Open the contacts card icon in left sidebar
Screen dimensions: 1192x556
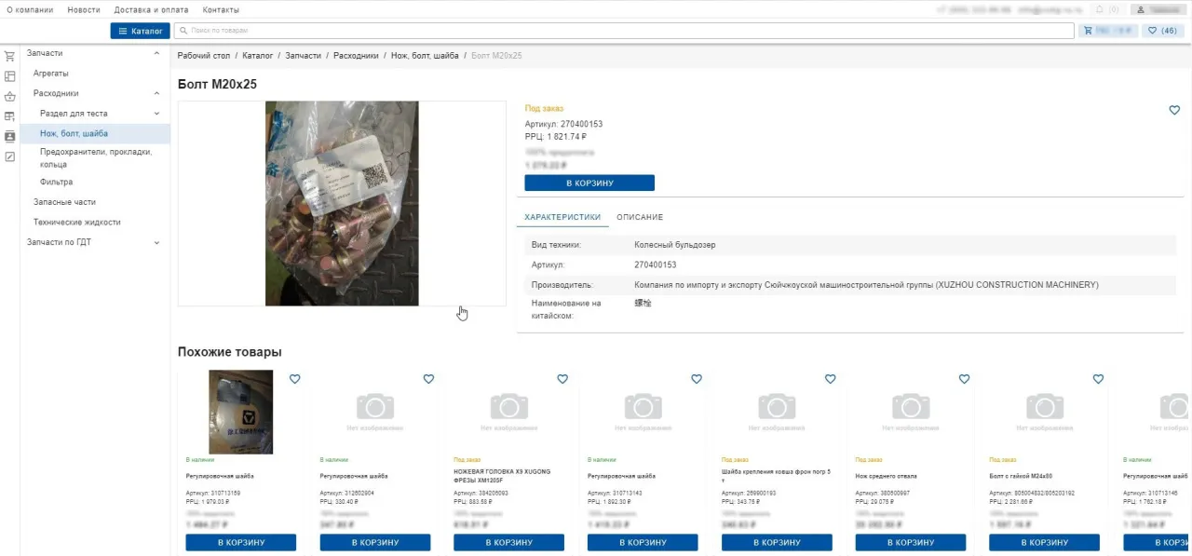10,137
